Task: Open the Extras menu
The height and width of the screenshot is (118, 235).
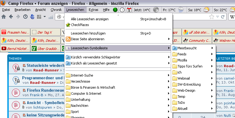Action: click(93, 10)
